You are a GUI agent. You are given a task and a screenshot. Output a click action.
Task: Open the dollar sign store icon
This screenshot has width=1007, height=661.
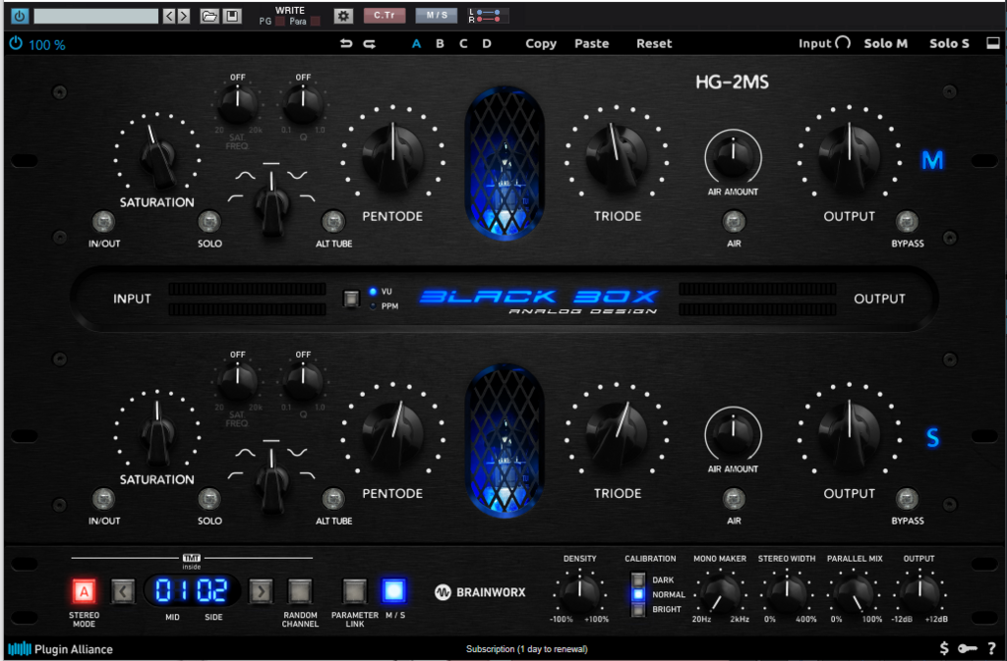point(944,648)
